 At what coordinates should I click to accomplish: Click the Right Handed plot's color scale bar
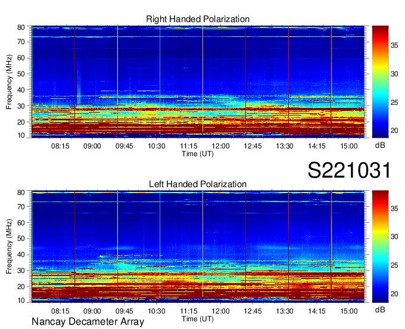click(380, 82)
